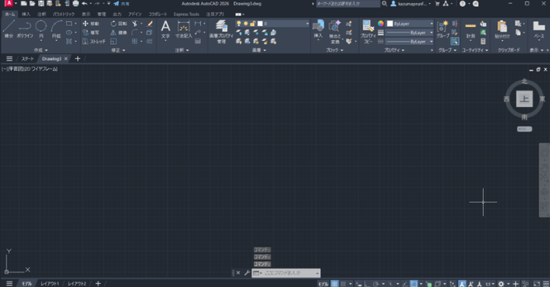Click the Group (グループ) icon
This screenshot has width=550, height=287.
443,29
